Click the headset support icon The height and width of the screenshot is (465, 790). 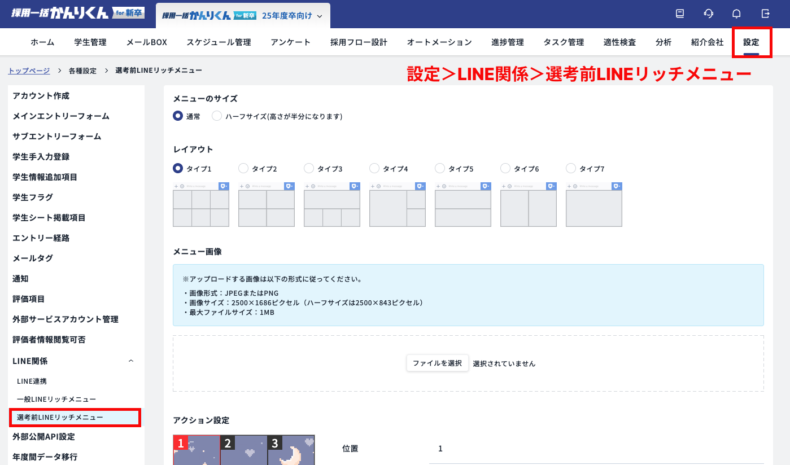(x=708, y=14)
